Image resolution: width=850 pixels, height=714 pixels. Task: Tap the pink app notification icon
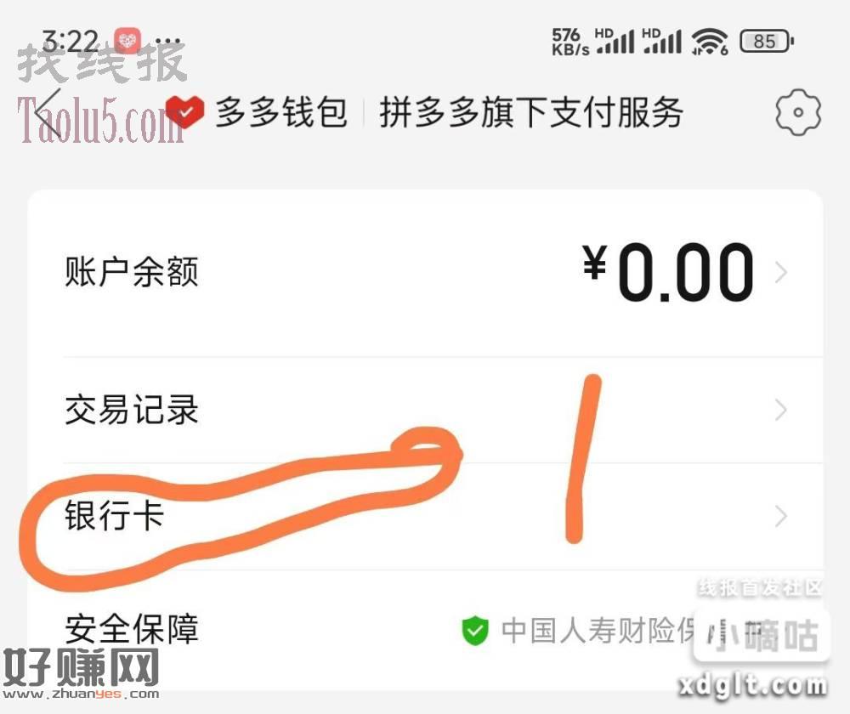(x=127, y=41)
